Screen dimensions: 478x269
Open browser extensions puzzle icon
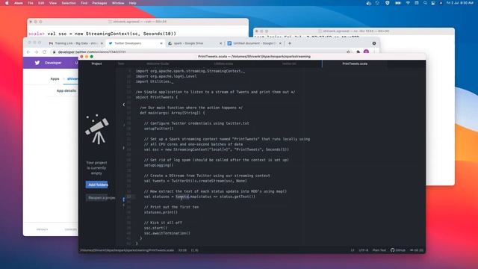coord(358,52)
